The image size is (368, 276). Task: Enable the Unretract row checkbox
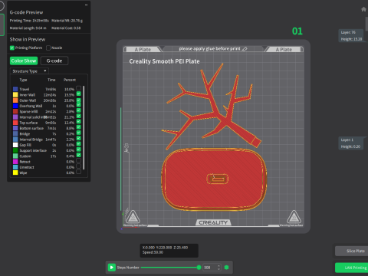79,166
